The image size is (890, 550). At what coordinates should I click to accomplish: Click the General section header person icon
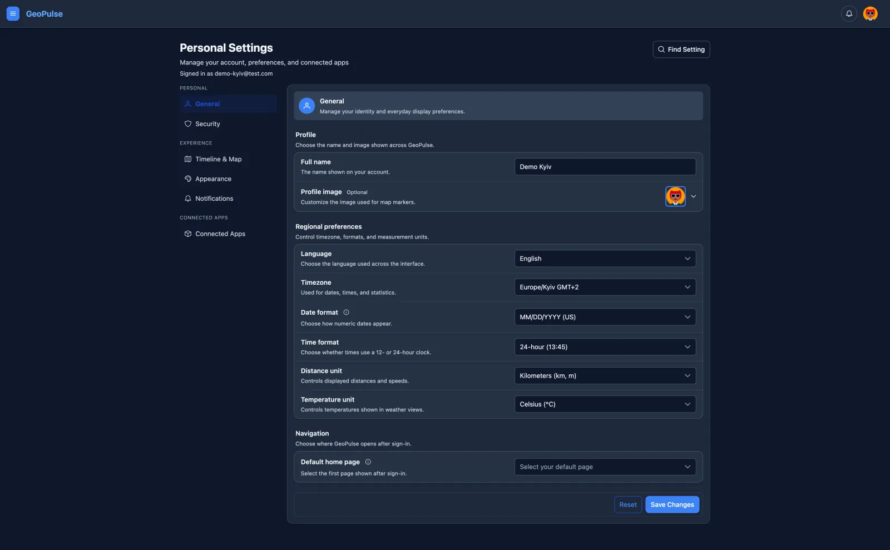pyautogui.click(x=306, y=106)
